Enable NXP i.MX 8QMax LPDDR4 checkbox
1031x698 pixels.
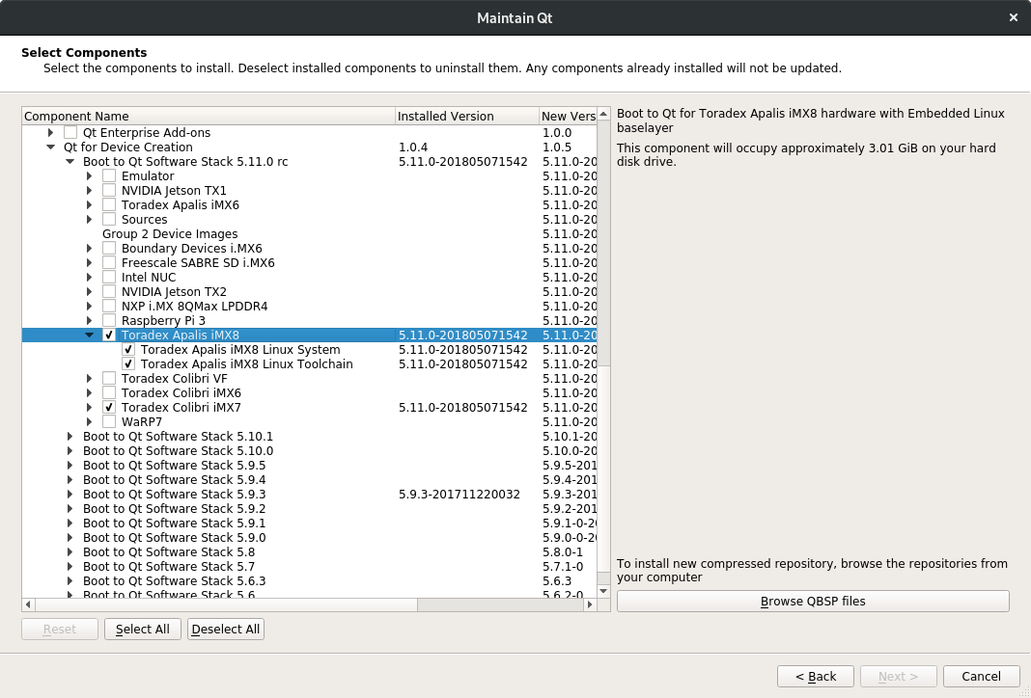109,306
